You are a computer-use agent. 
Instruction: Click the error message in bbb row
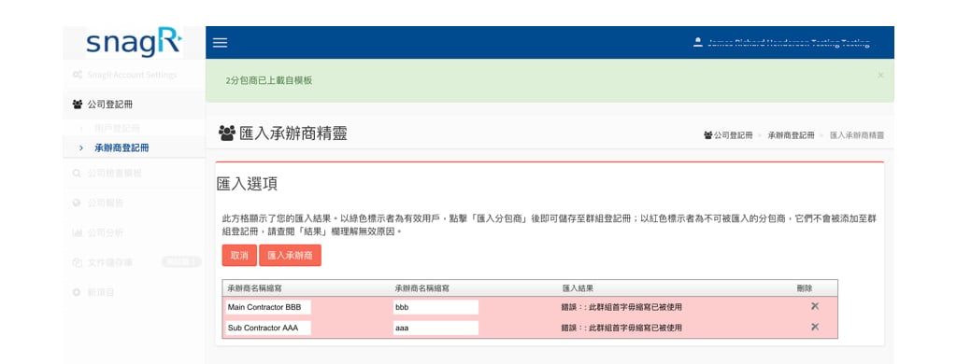[621, 307]
